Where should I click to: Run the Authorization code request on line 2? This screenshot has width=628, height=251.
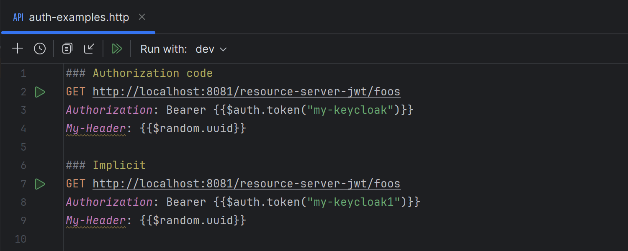tap(40, 92)
